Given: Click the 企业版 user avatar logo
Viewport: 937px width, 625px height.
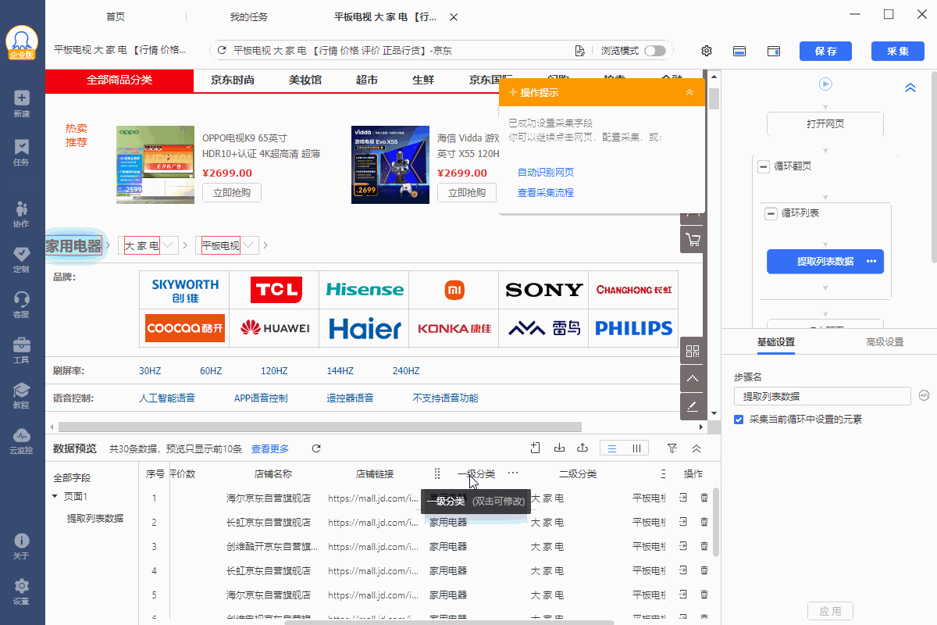Looking at the screenshot, I should coord(22,43).
